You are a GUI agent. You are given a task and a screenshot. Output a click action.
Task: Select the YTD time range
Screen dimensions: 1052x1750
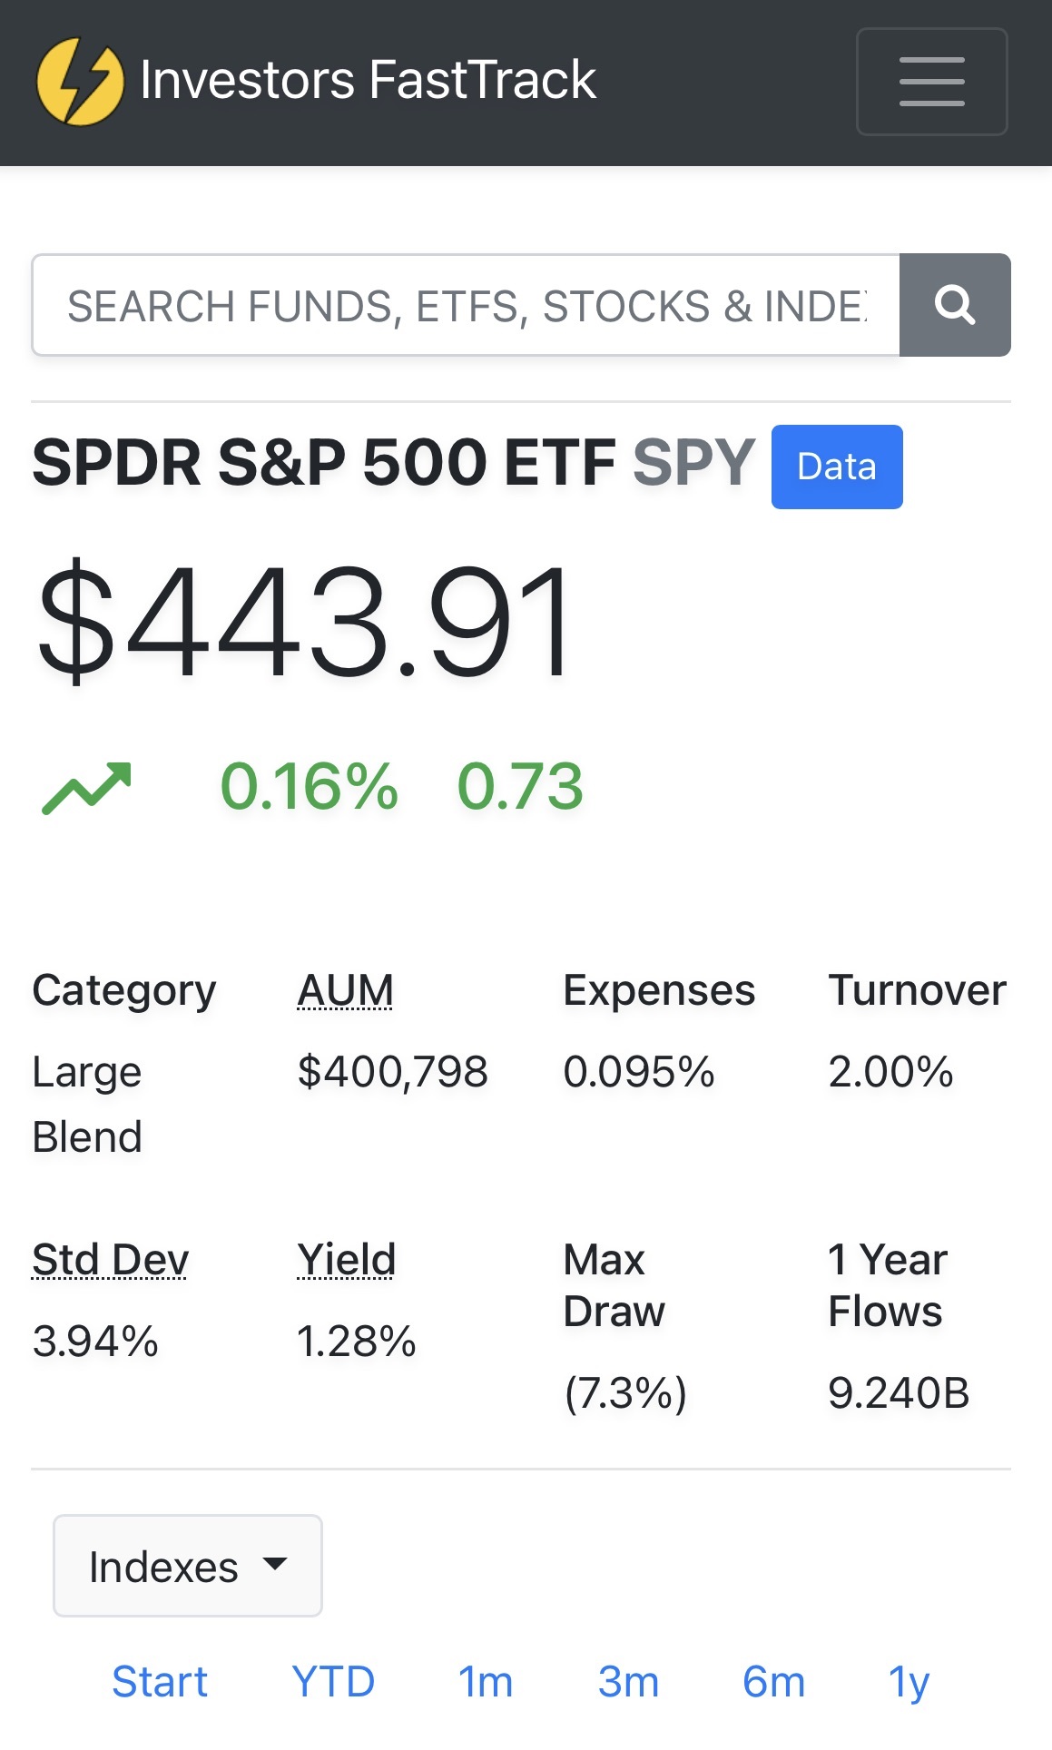point(333,1682)
